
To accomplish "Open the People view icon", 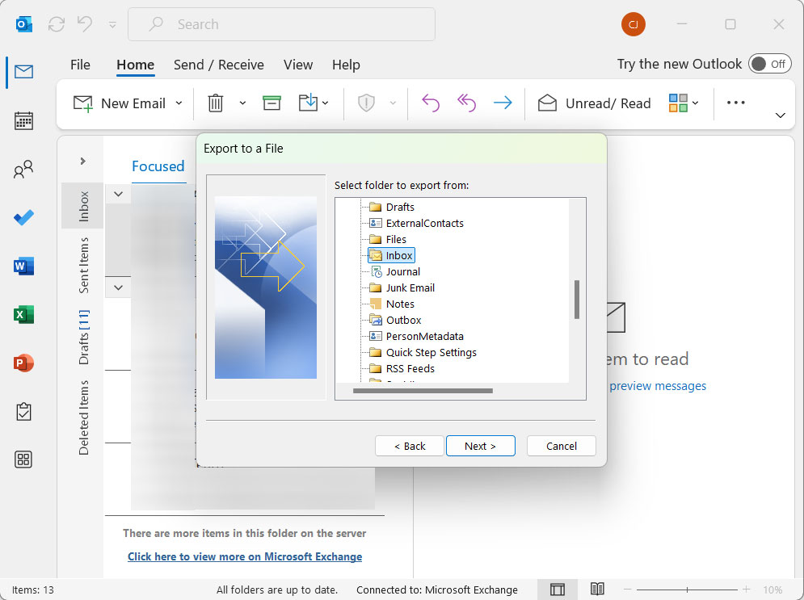I will coord(24,169).
